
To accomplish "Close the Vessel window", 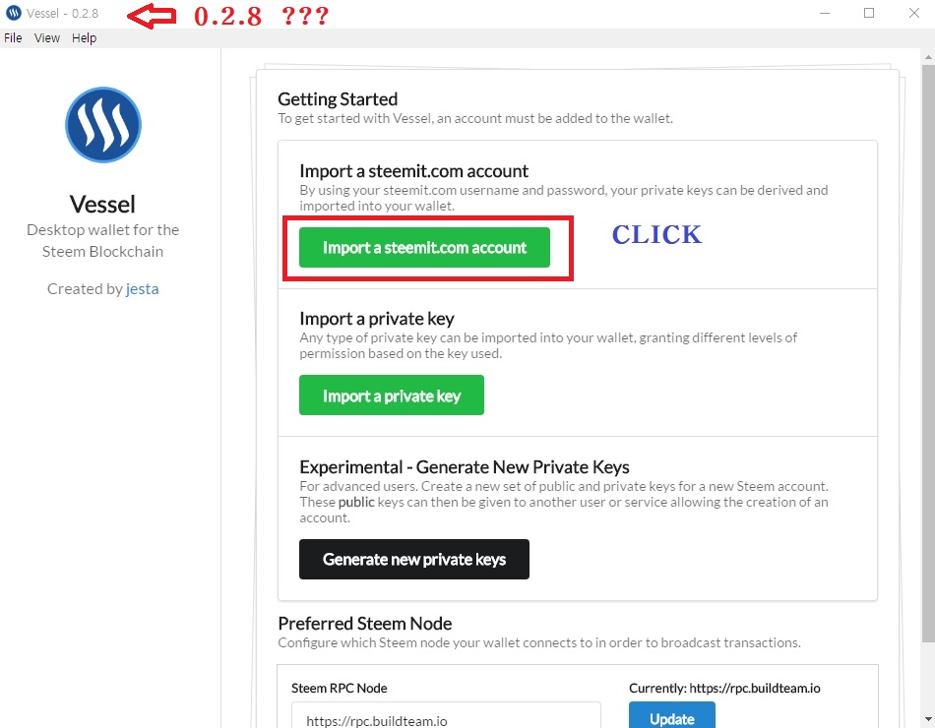I will [x=914, y=13].
